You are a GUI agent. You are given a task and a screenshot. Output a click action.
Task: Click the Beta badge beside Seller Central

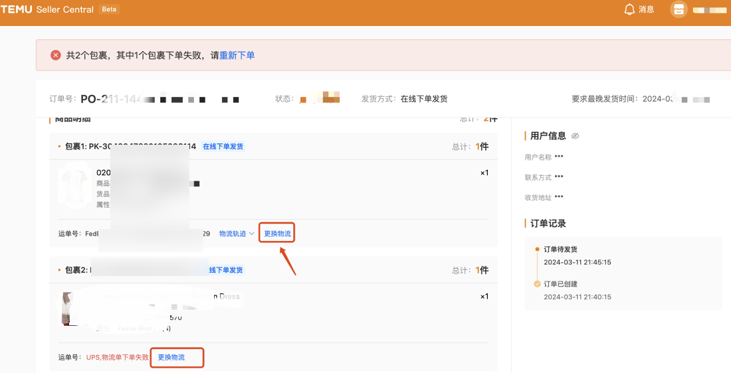click(109, 9)
